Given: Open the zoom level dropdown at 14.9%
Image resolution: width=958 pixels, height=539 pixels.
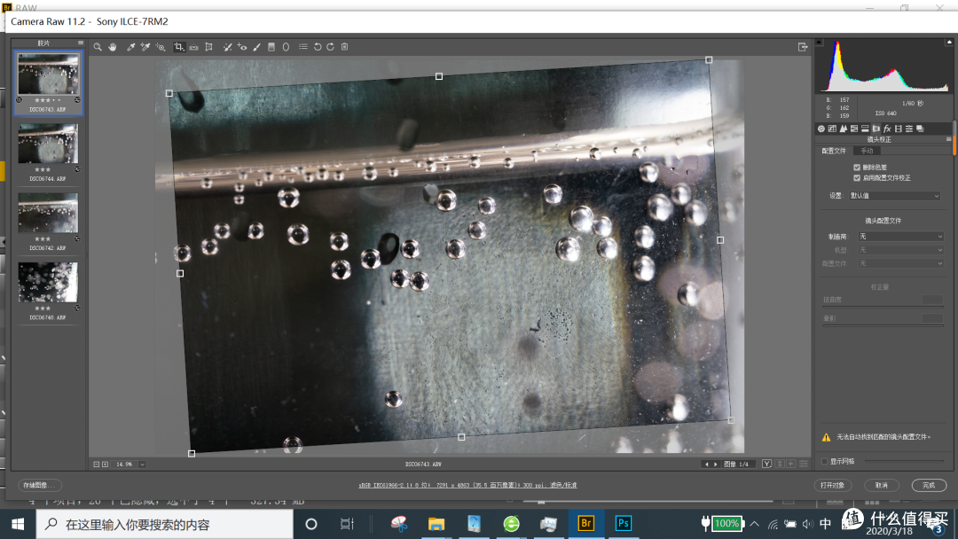Looking at the screenshot, I should pos(142,465).
